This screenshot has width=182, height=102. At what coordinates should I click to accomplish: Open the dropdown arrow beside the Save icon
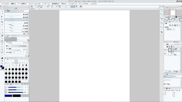(x=43, y=7)
